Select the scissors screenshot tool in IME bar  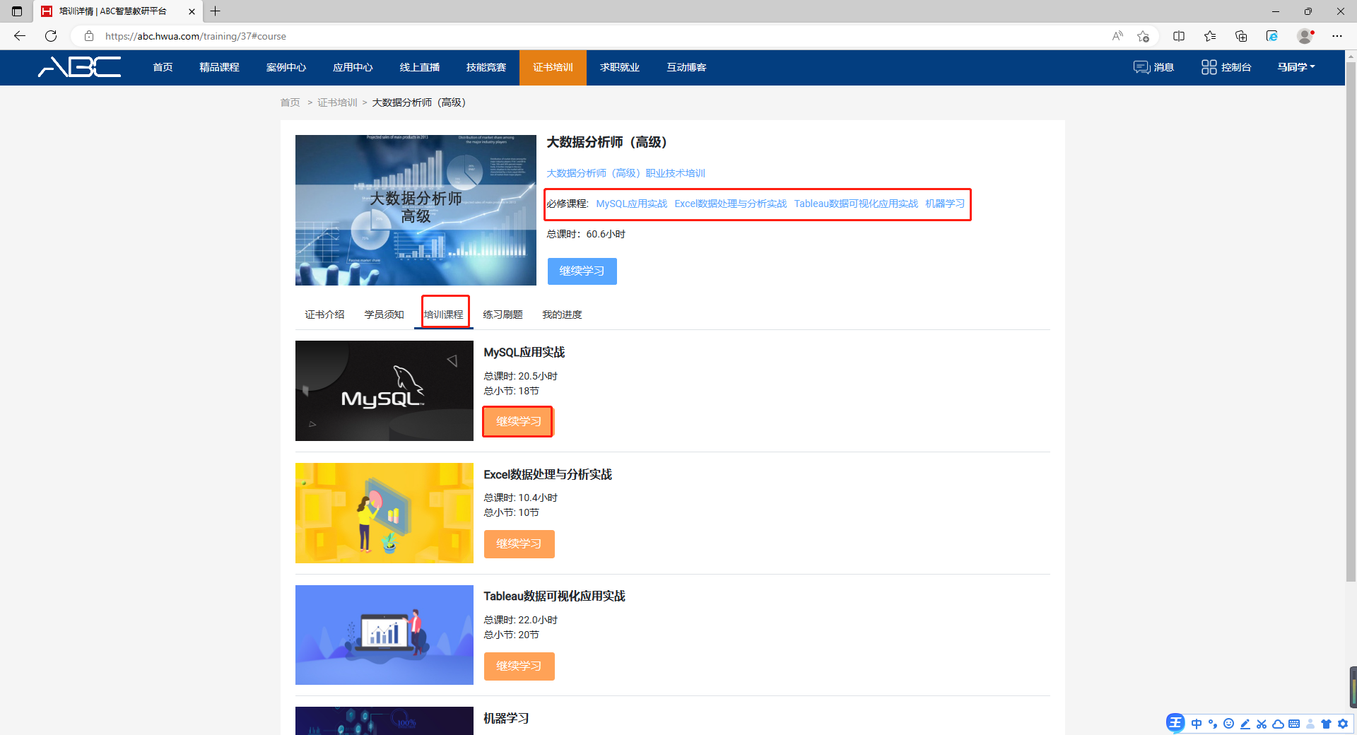click(x=1262, y=724)
